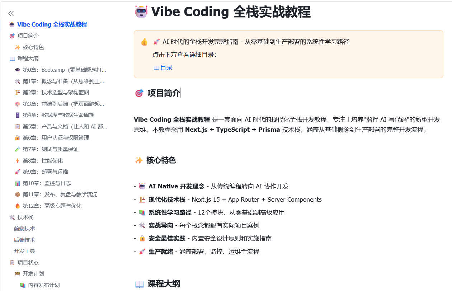Click rocket icon beside 第9章 entry

[x=17, y=172]
